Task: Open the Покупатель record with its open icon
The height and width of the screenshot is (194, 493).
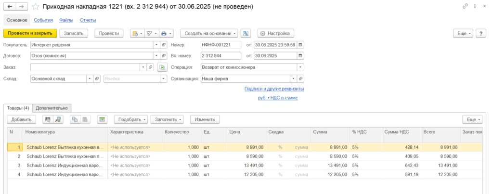Action: tap(164, 45)
